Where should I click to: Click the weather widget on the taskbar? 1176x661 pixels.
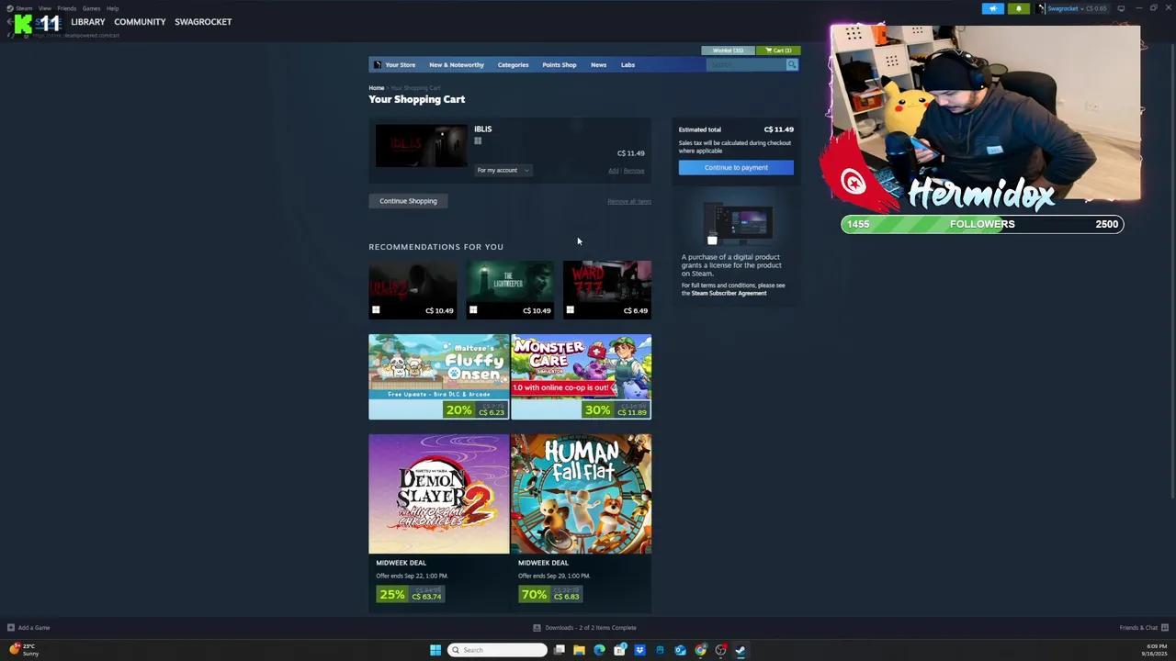click(x=25, y=650)
